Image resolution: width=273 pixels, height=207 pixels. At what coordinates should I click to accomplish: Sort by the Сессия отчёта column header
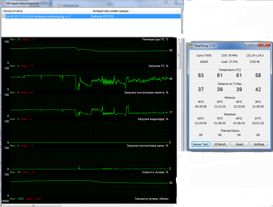pyautogui.click(x=46, y=11)
